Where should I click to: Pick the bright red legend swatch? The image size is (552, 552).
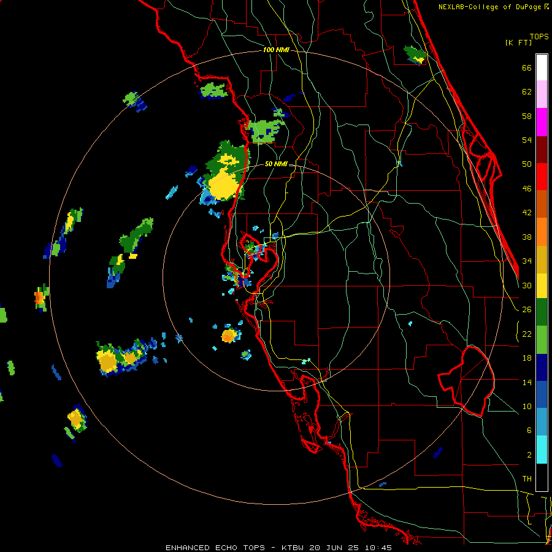tap(542, 177)
